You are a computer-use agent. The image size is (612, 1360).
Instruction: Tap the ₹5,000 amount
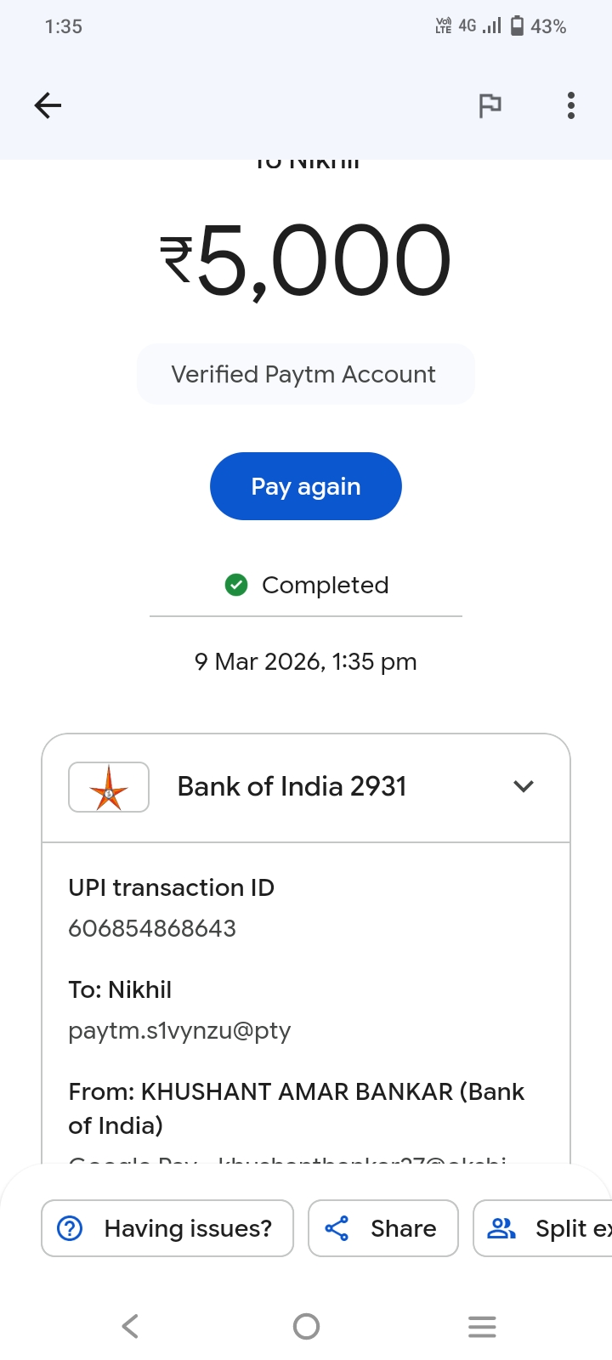[306, 260]
